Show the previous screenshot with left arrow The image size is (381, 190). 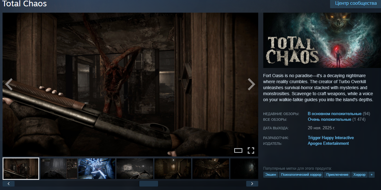point(9,84)
